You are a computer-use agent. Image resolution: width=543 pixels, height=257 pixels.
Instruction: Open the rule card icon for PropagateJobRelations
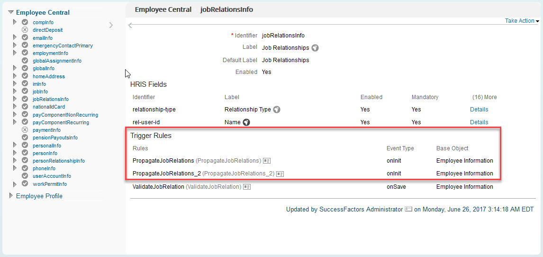[x=267, y=161]
